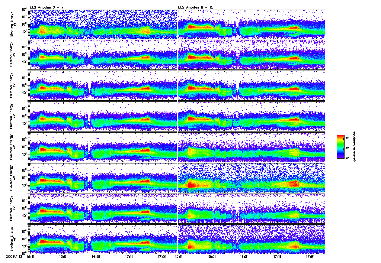Click the 16:31 time label under the Anodes 0-7 column
Image resolution: width=381 pixels, height=263 pixels.
96,256
